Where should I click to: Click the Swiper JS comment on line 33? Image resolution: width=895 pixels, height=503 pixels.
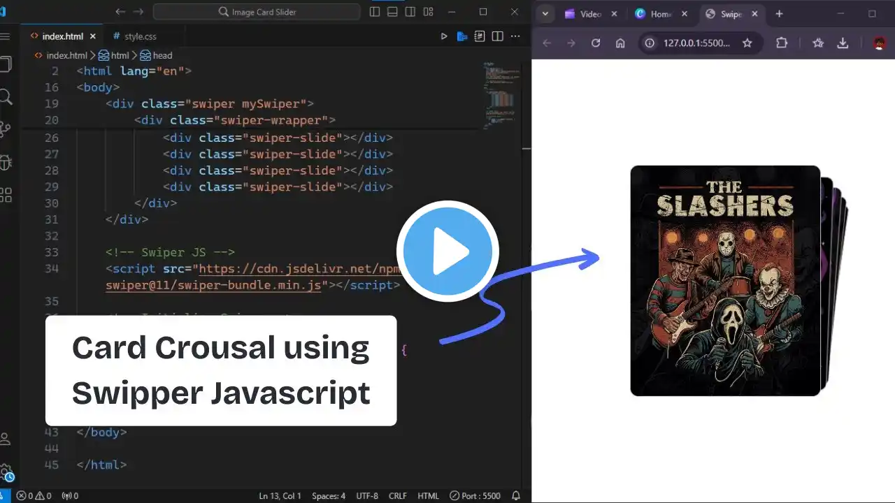tap(171, 252)
